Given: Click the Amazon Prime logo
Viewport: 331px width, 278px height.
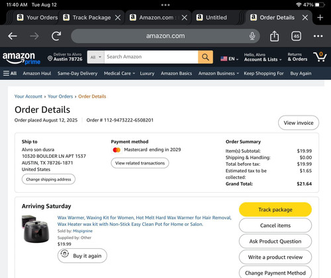Looking at the screenshot, I should [x=21, y=57].
